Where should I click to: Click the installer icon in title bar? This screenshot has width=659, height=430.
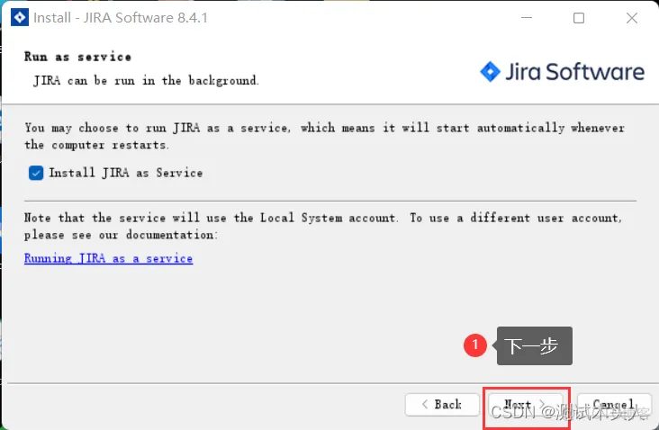click(x=19, y=18)
